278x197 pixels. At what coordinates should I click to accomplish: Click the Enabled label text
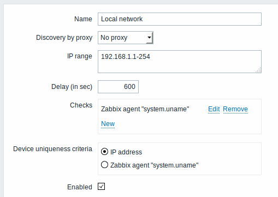[x=80, y=187]
